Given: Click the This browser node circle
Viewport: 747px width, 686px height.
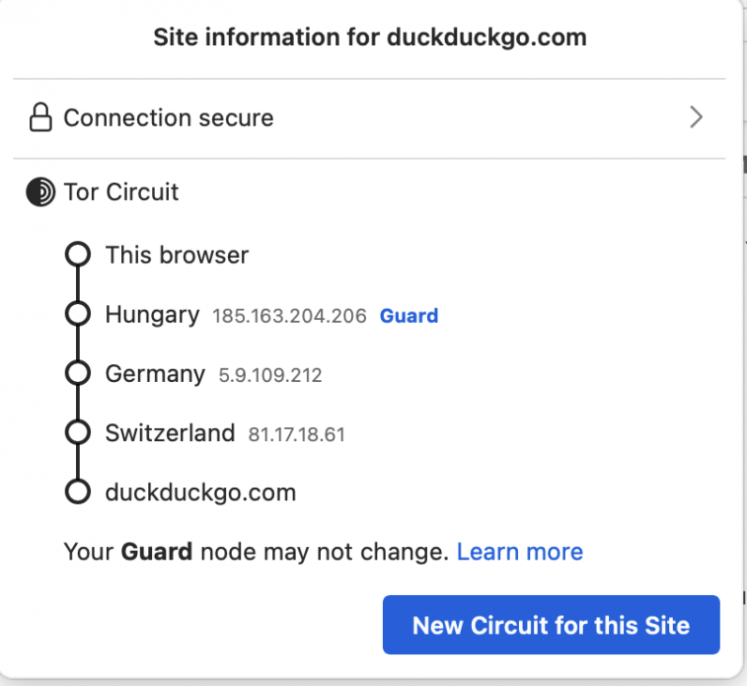Looking at the screenshot, I should (x=78, y=254).
